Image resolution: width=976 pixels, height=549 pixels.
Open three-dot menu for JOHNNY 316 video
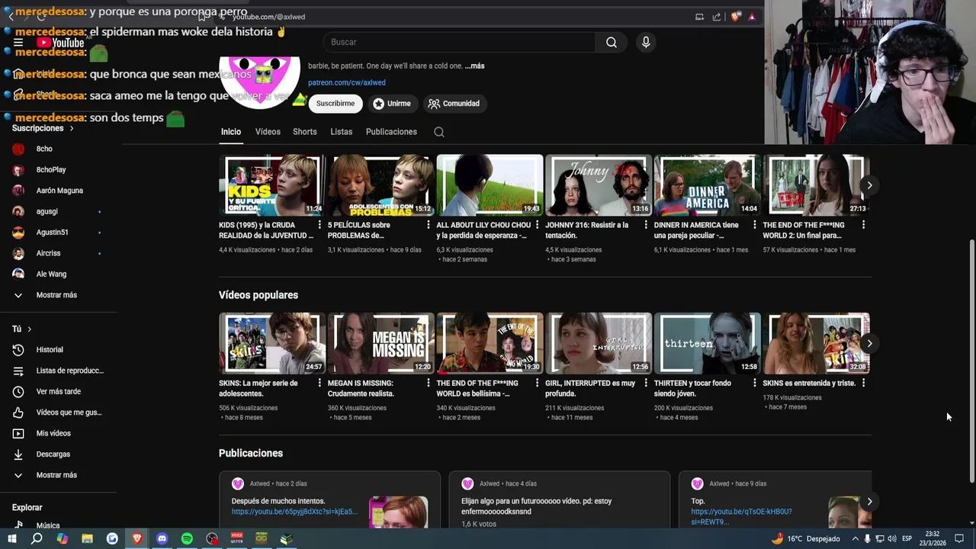click(x=646, y=225)
